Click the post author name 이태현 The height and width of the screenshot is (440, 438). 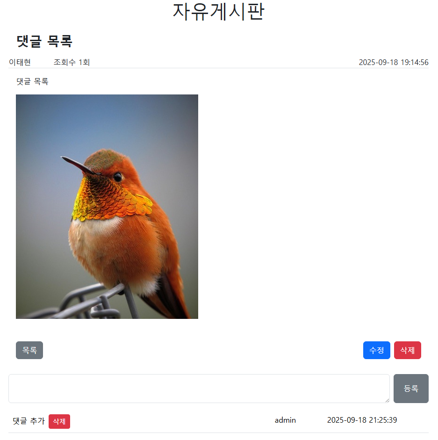20,62
